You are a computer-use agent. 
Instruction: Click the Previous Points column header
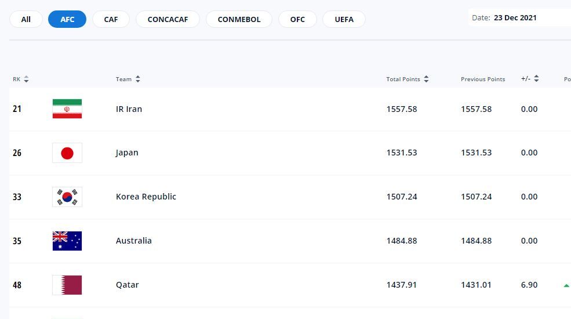483,79
